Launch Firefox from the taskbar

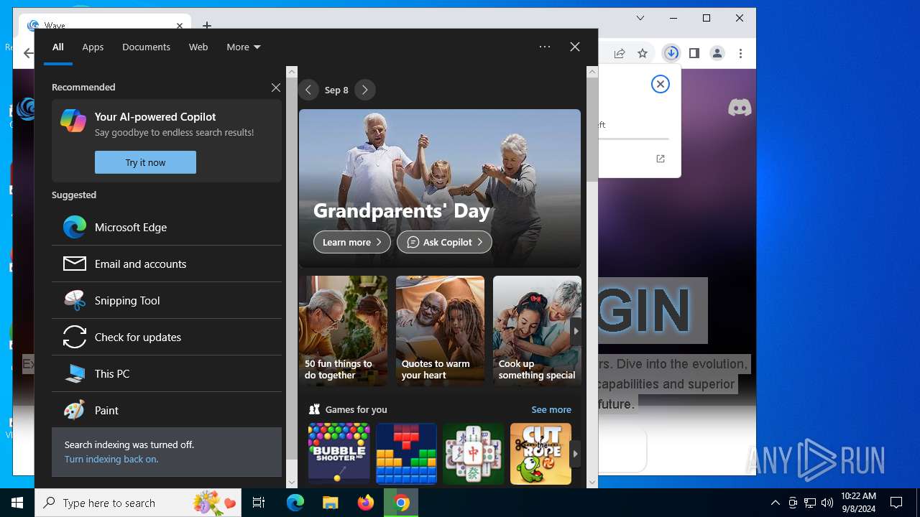tap(365, 503)
